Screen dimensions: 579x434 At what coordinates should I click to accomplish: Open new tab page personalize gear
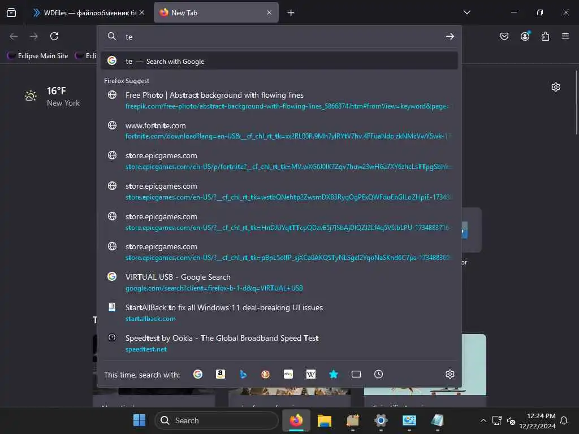(555, 87)
